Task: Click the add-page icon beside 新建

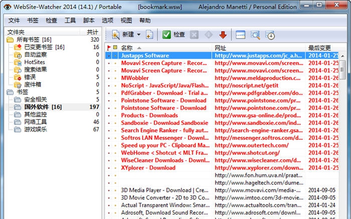Action: (149, 35)
